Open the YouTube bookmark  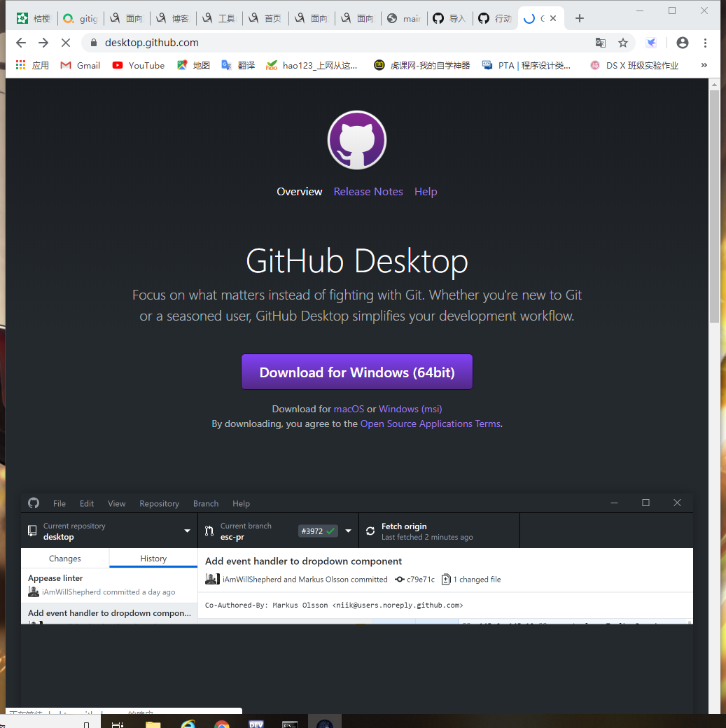[x=139, y=66]
